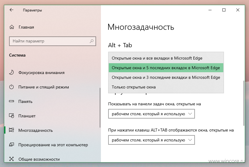
Task: Open Питание и спящий режим page
Action: pos(53,87)
